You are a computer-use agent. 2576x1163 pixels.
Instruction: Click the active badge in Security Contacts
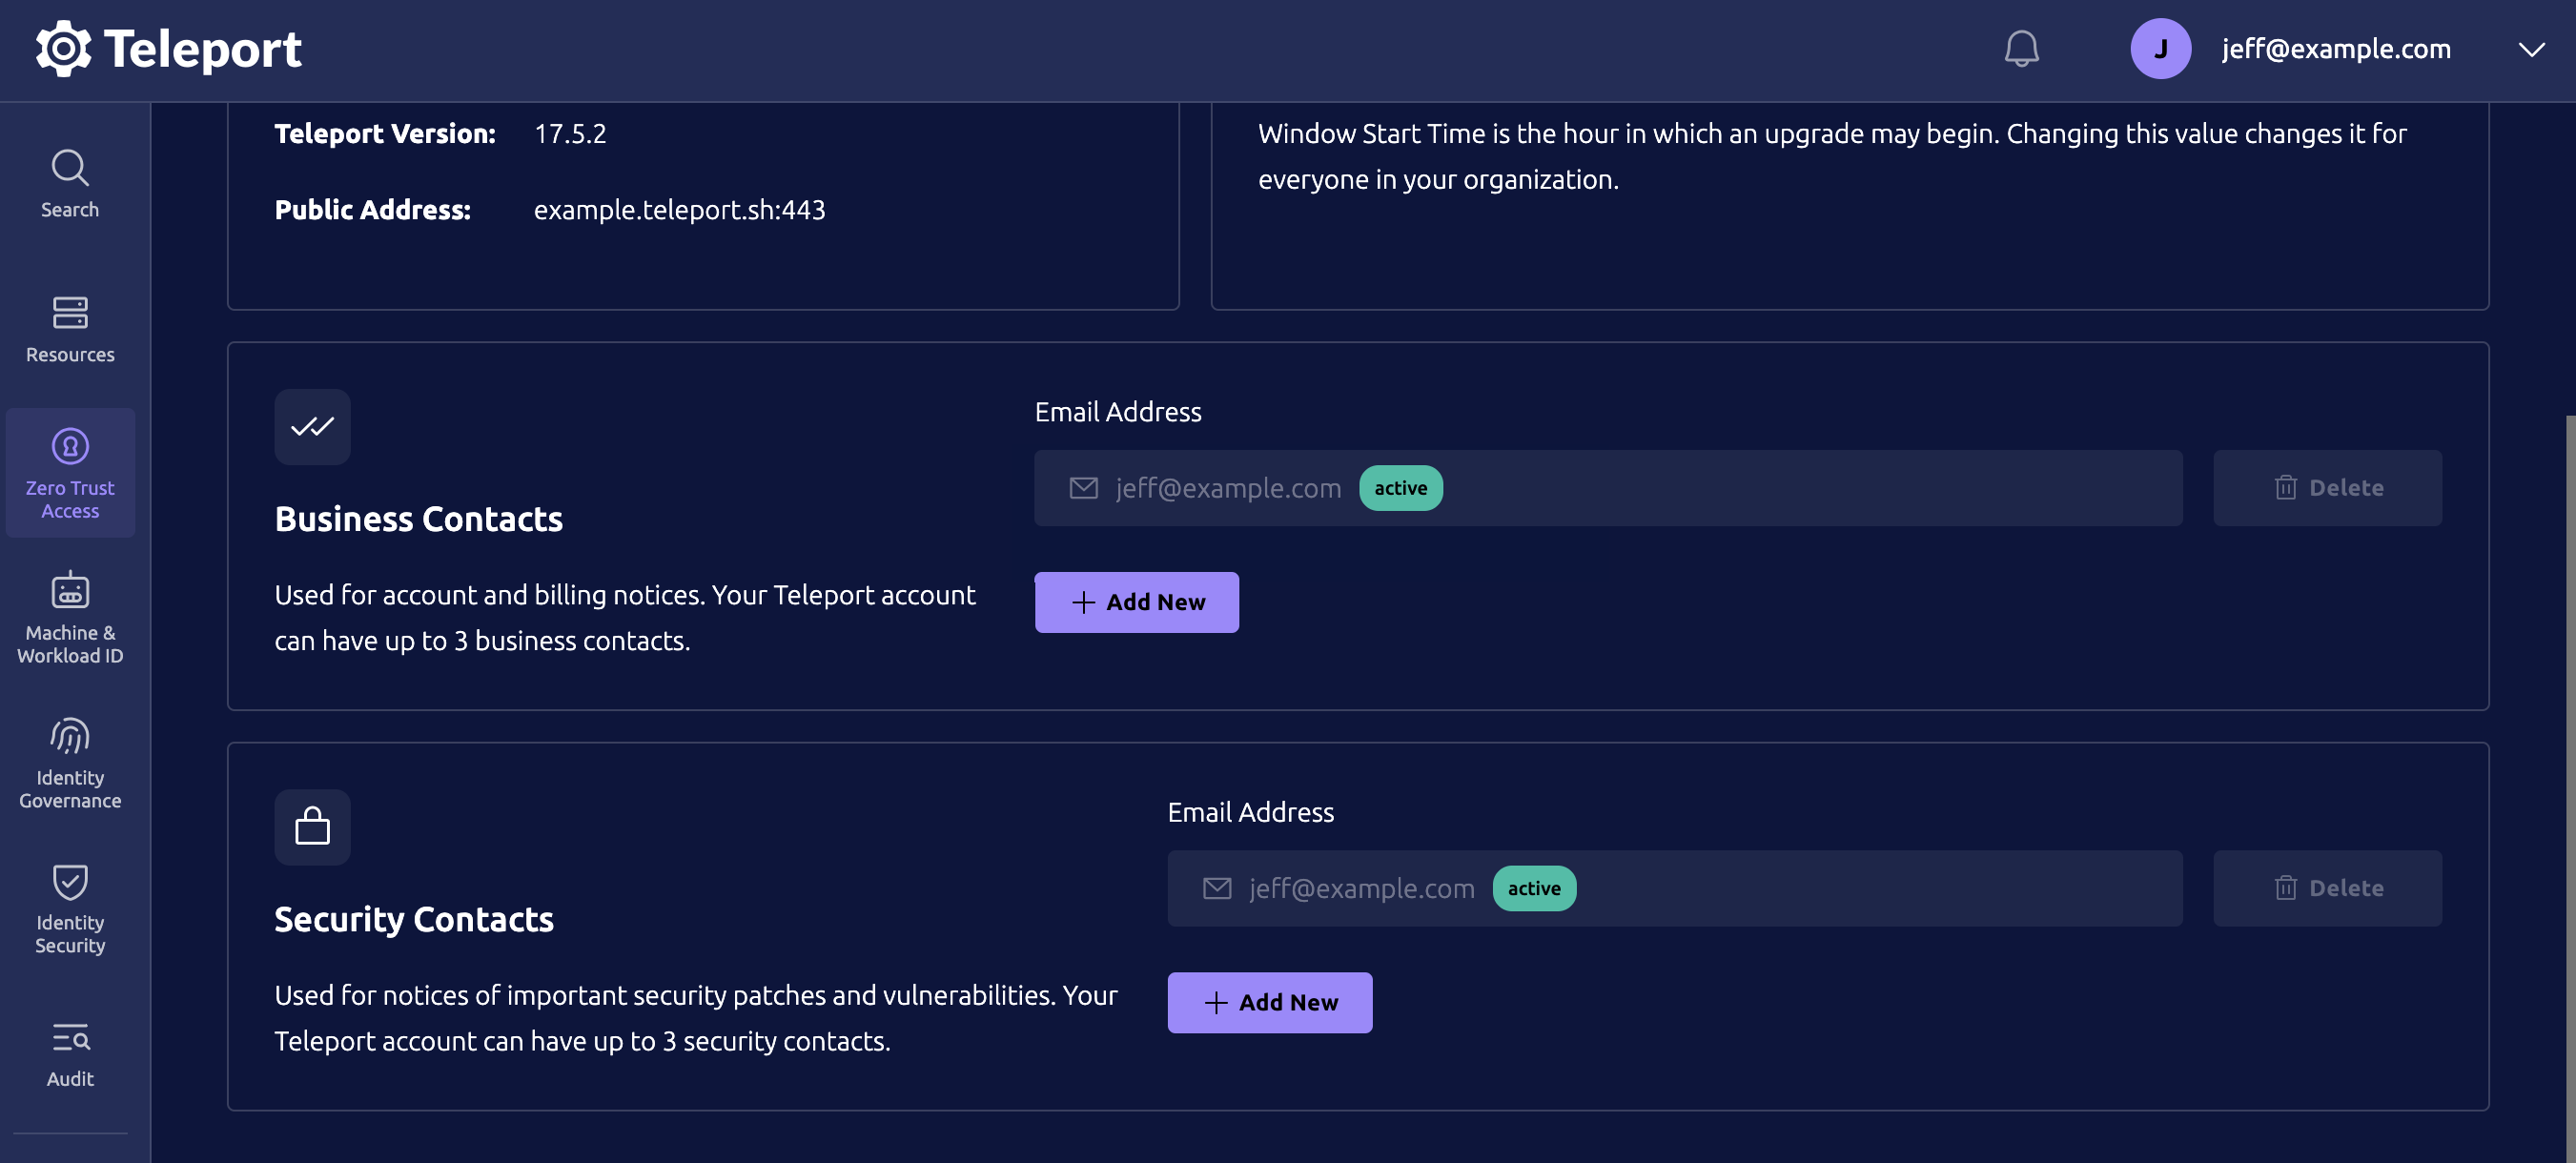point(1534,888)
